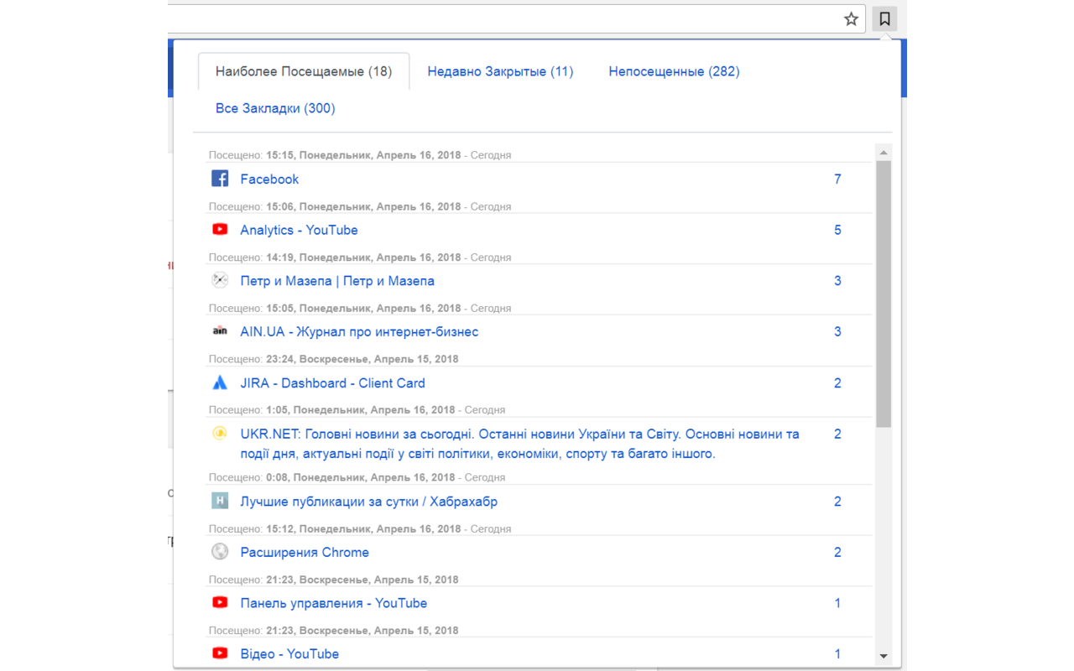Click the Хабрахабр favicon

coord(220,501)
